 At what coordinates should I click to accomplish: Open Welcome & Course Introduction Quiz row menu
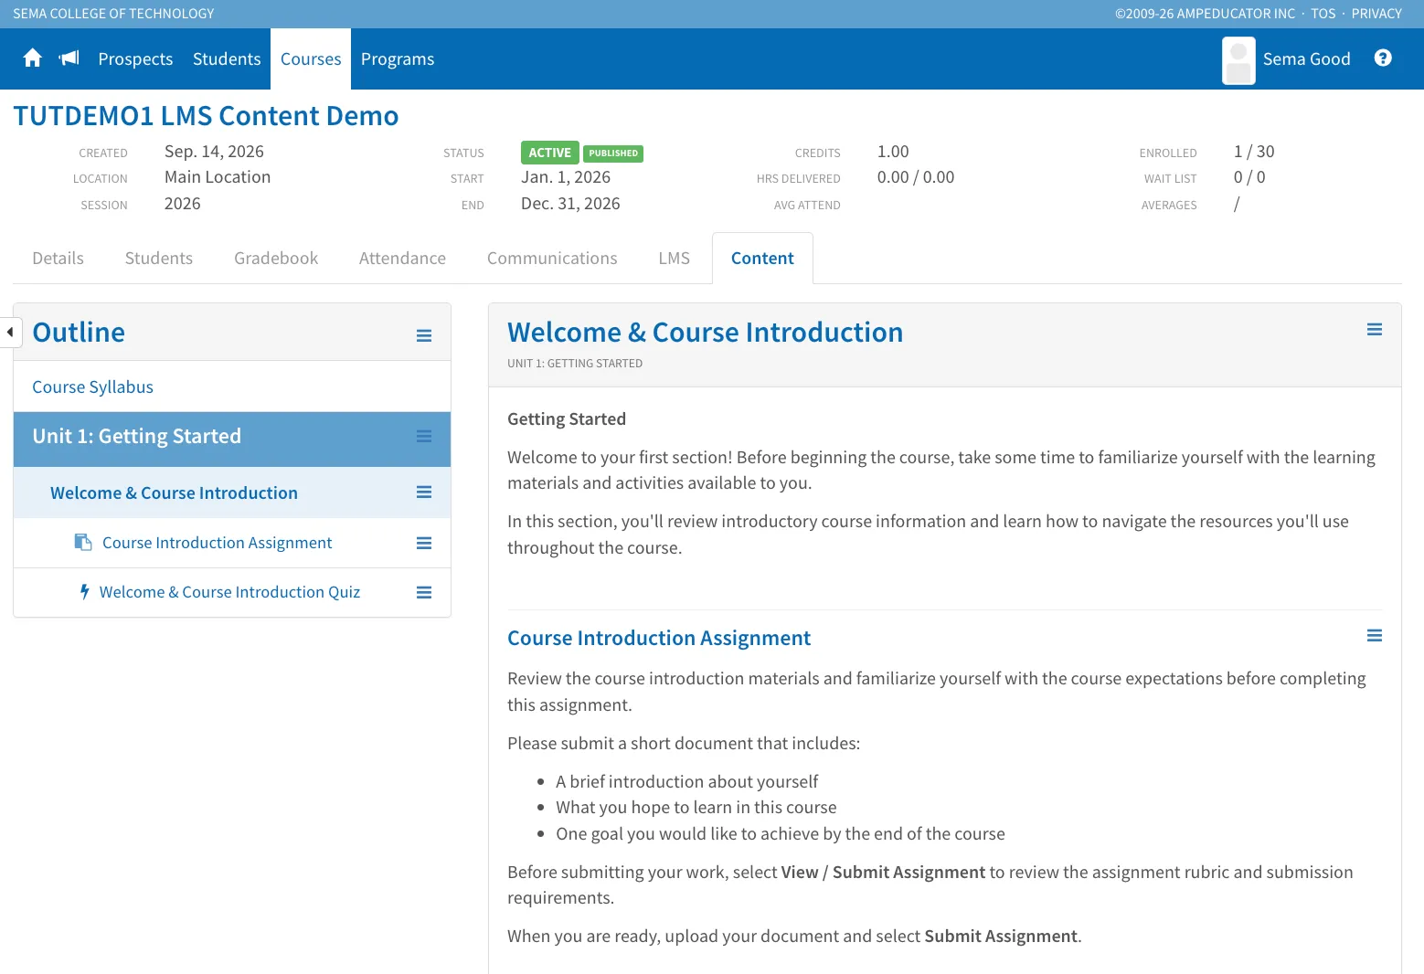[x=424, y=592]
